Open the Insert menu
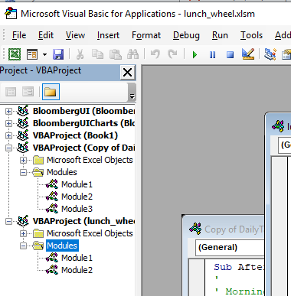 click(x=108, y=35)
